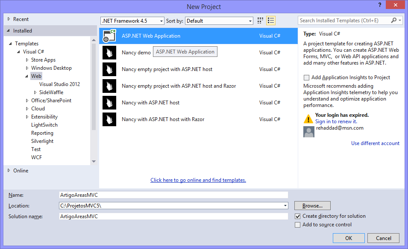
Task: Expand the Recent section
Action: point(9,19)
